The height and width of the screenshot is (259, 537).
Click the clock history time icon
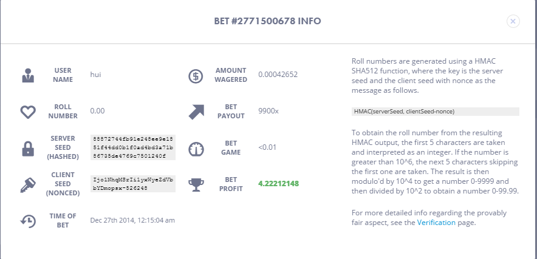click(x=28, y=221)
